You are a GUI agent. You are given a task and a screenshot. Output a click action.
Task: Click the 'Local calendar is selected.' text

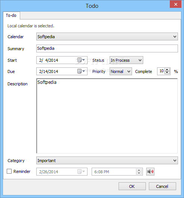pyautogui.click(x=31, y=26)
